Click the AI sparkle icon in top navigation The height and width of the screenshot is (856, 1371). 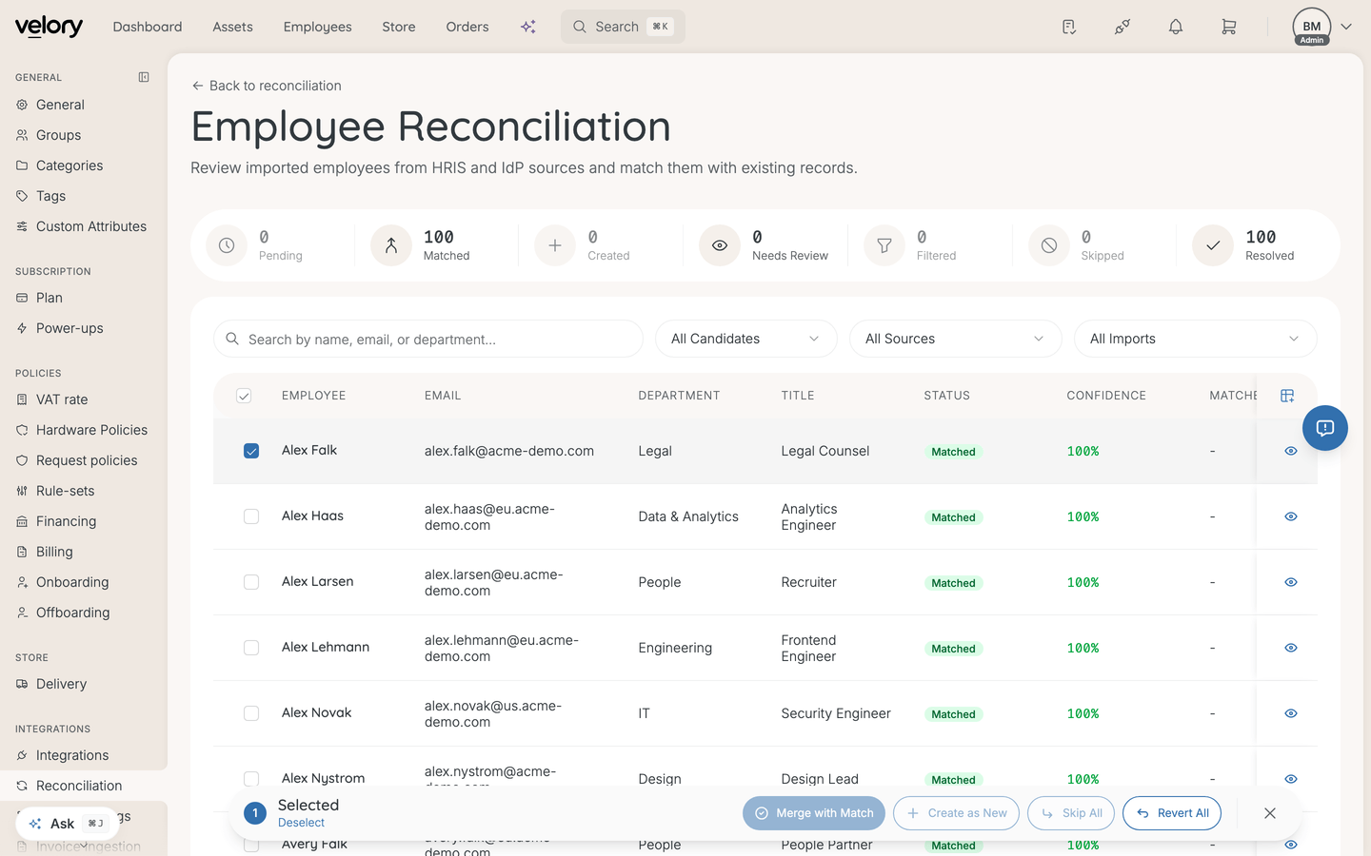point(528,27)
